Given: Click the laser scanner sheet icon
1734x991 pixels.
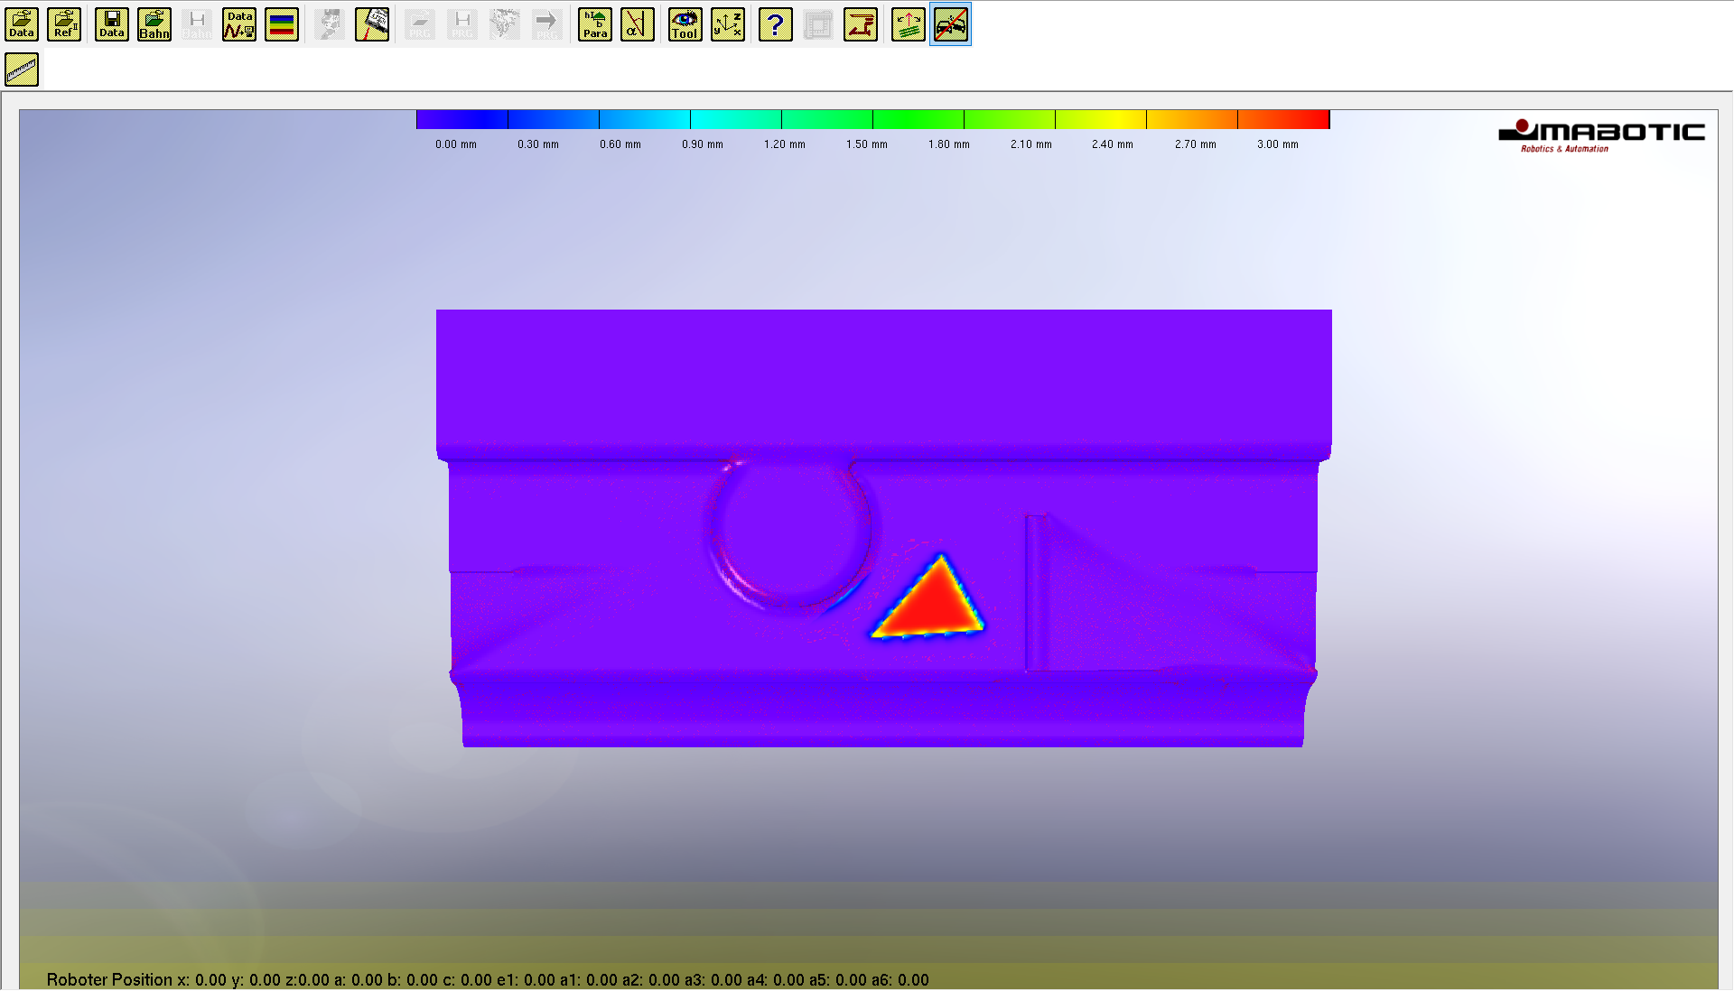Looking at the screenshot, I should point(372,24).
